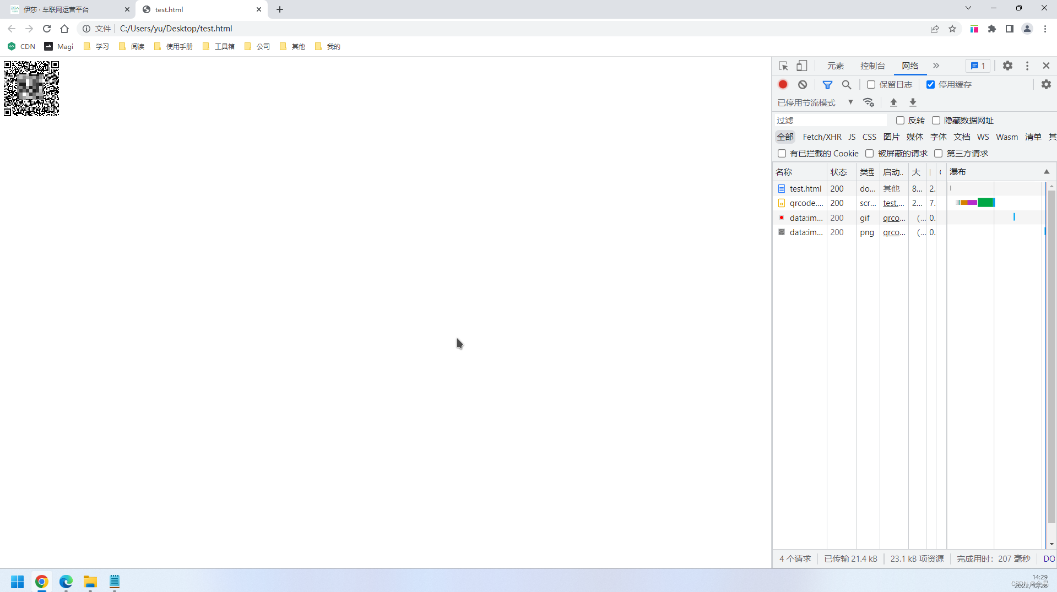Click the browser reload icon

point(47,29)
